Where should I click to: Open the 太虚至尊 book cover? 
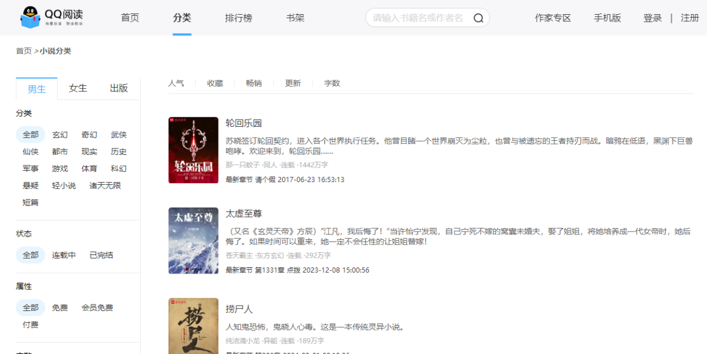[193, 240]
